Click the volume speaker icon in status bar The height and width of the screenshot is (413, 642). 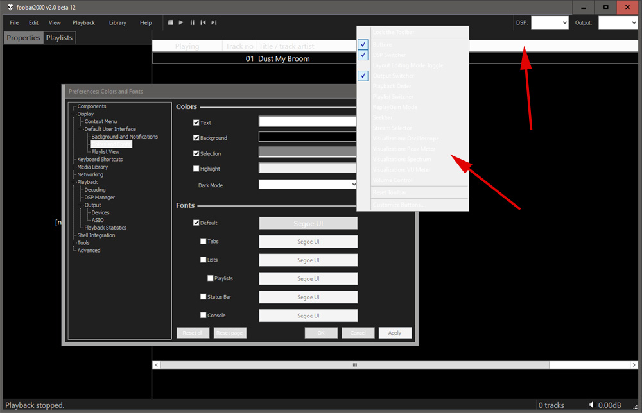click(x=591, y=405)
